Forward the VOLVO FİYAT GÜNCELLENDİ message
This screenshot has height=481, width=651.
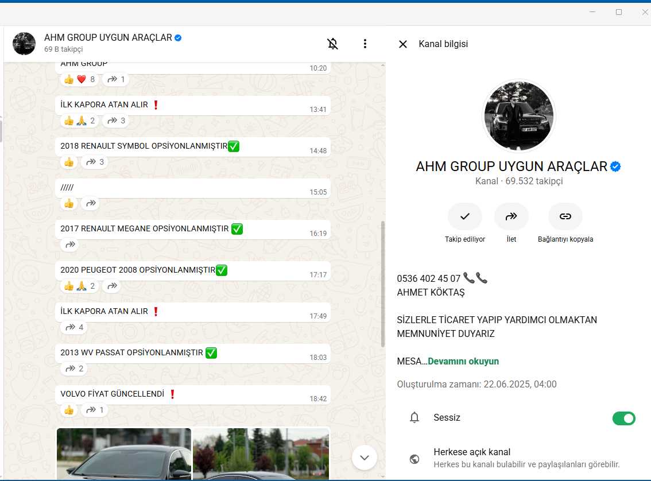(x=95, y=410)
